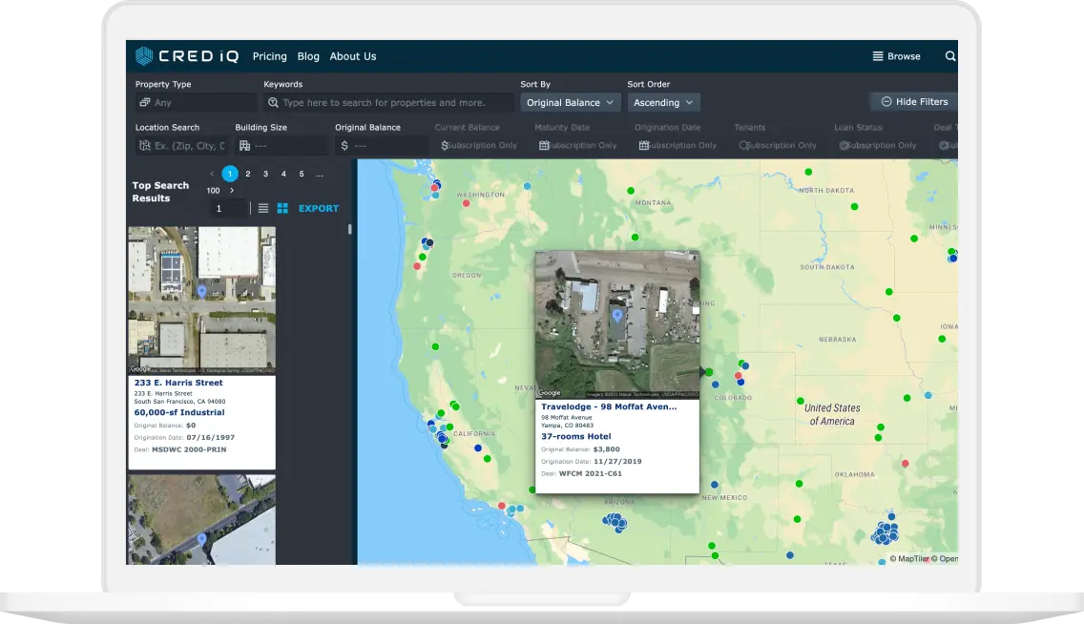Open the Property Type Any selector
Viewport: 1084px width, 624px height.
196,102
